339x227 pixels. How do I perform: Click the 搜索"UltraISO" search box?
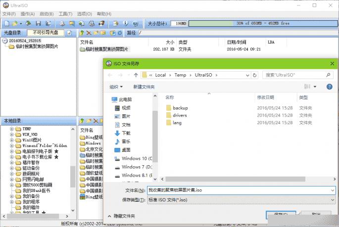(297, 75)
